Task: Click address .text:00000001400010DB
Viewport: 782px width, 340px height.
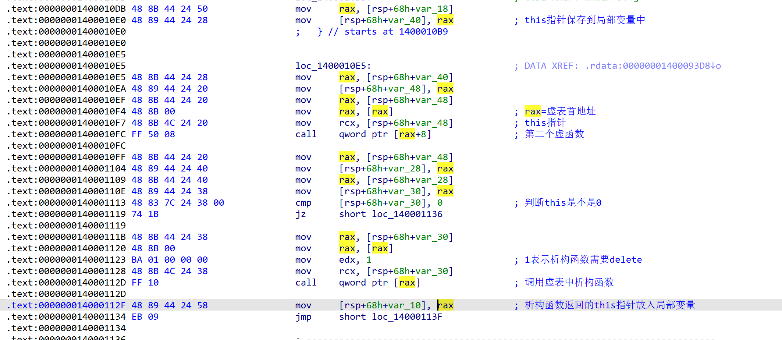Action: pos(66,8)
